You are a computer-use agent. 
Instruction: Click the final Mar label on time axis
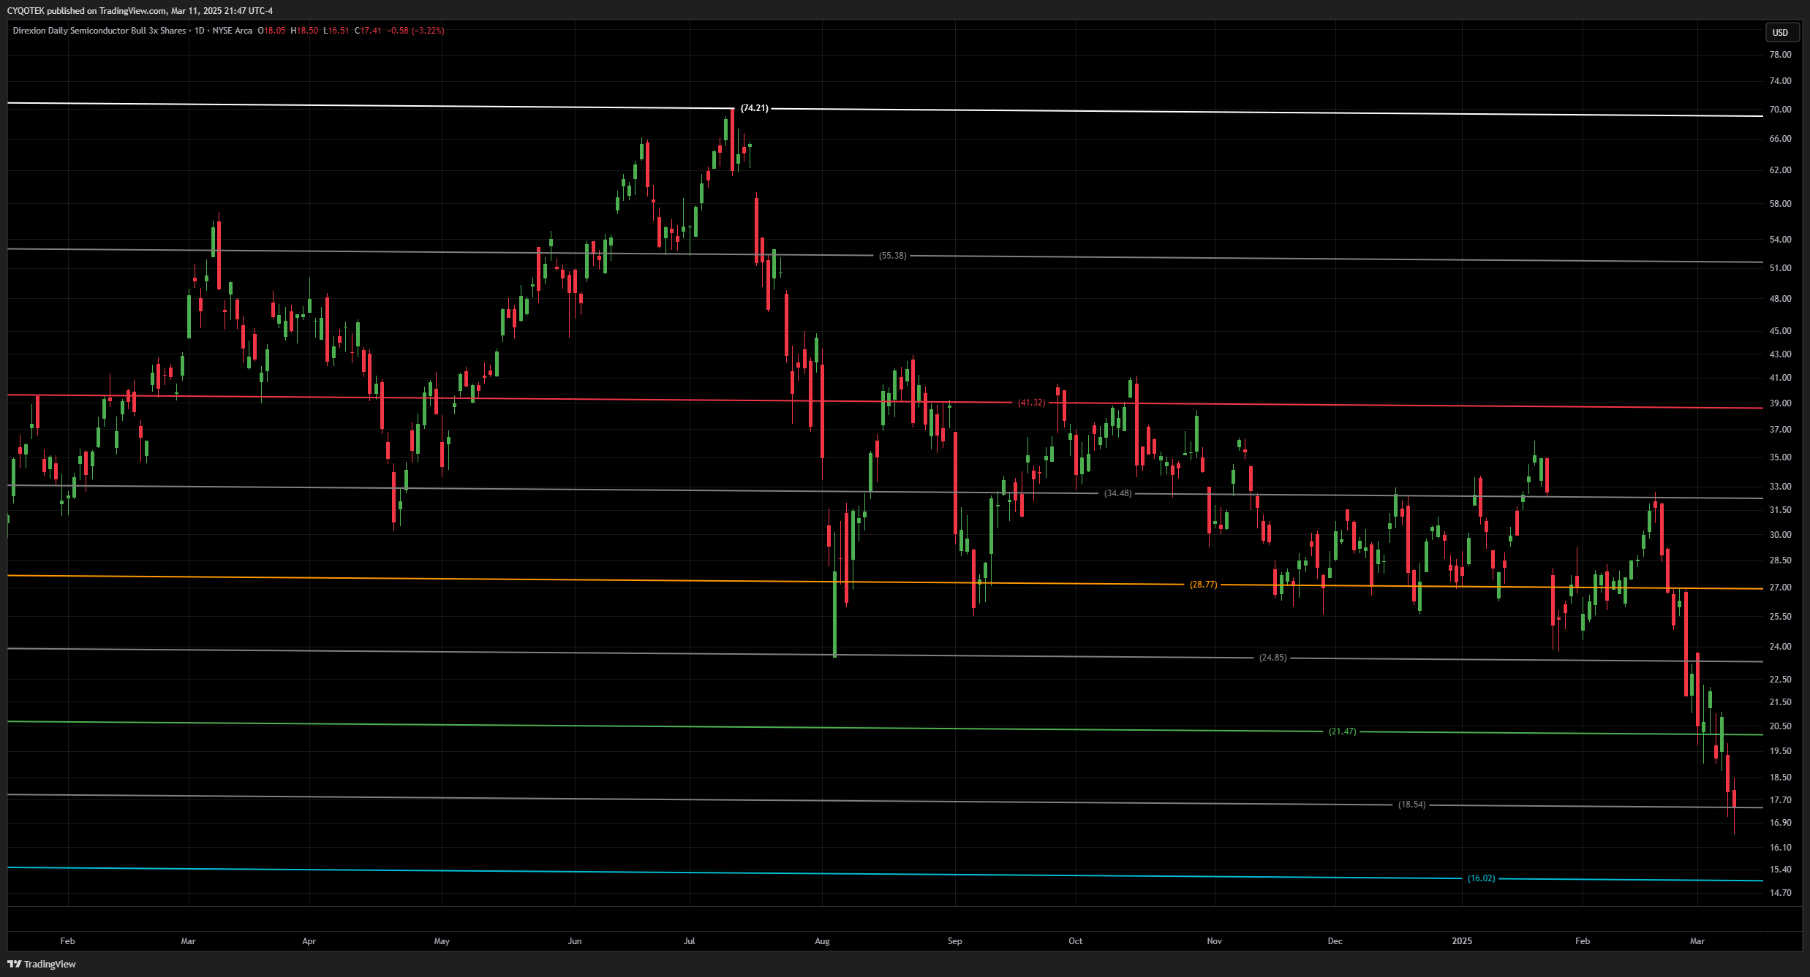[1697, 941]
